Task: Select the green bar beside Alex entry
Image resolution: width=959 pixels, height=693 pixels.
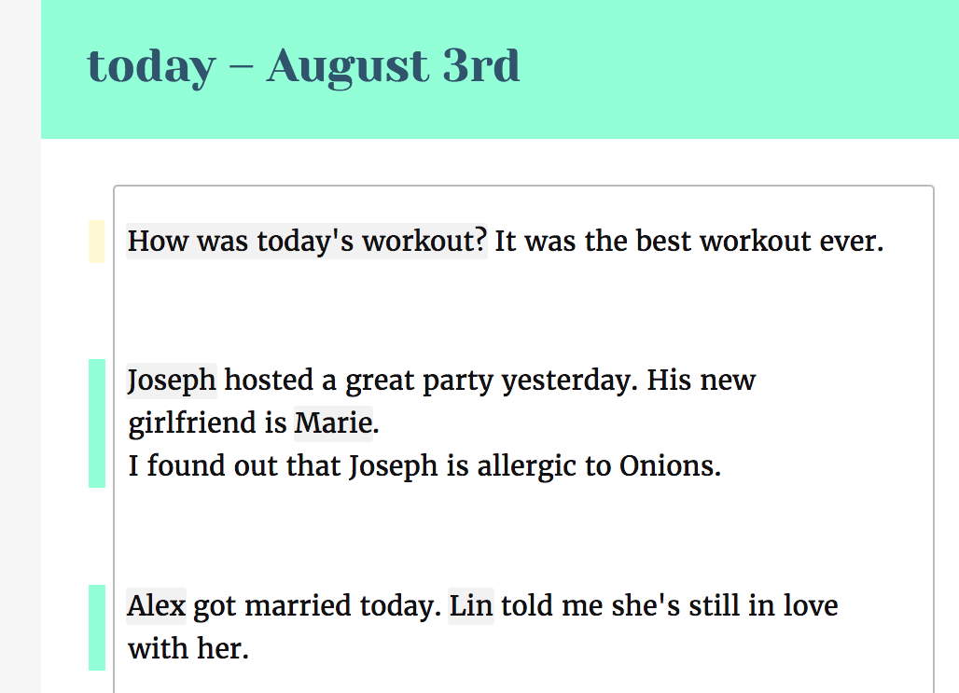Action: pyautogui.click(x=97, y=628)
